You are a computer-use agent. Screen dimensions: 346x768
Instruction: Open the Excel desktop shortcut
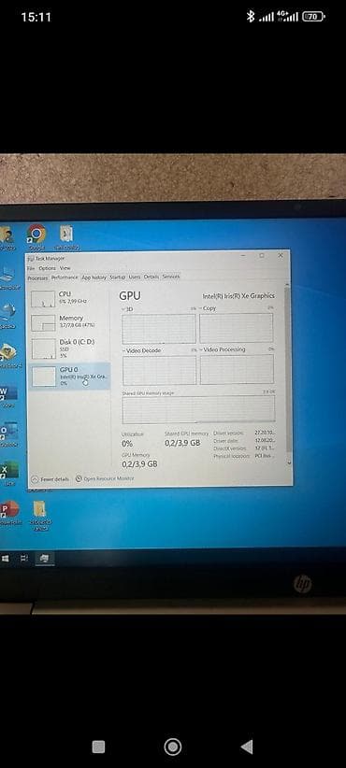(9, 470)
